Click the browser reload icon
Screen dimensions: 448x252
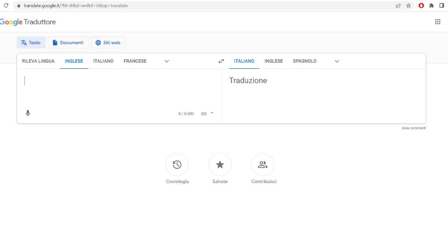click(x=6, y=6)
